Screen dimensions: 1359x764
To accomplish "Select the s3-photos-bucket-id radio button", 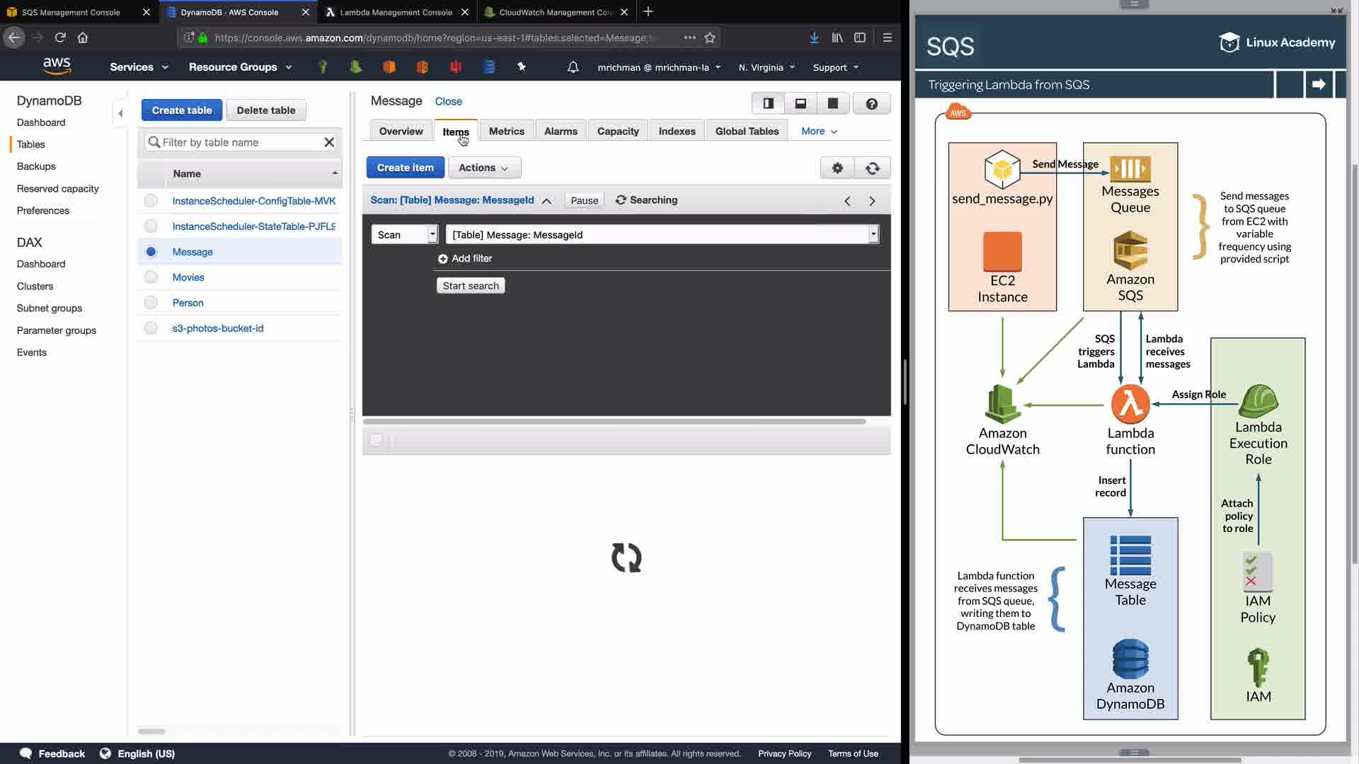I will (x=151, y=328).
